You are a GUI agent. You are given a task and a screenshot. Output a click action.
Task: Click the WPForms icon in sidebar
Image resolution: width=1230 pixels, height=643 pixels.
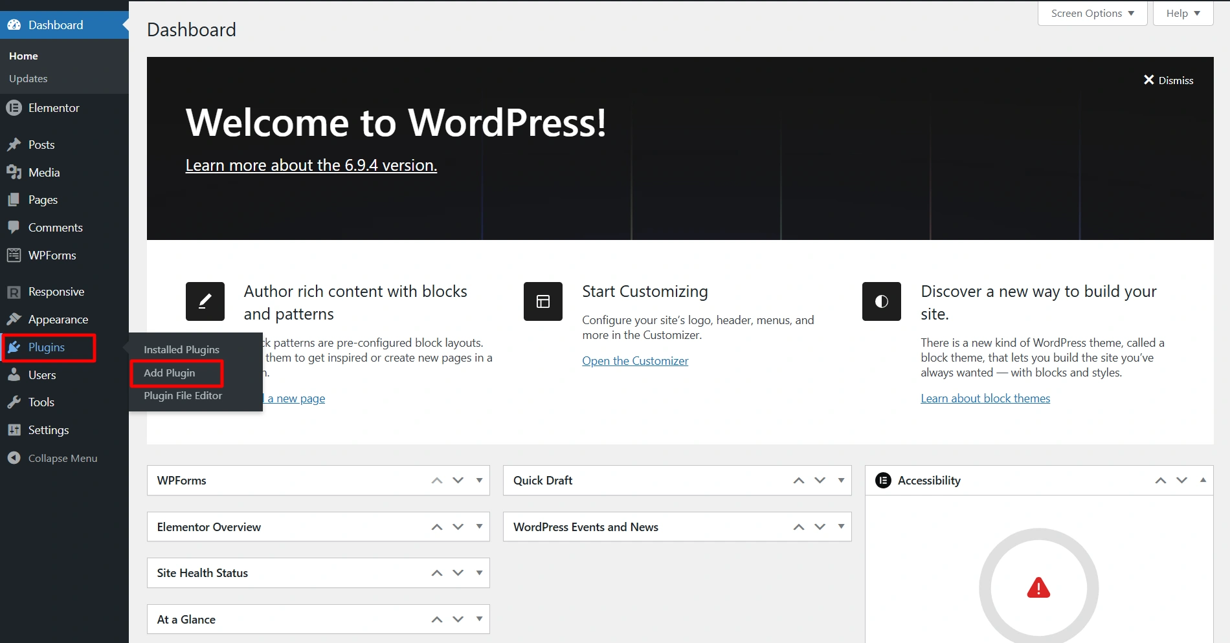(x=14, y=256)
